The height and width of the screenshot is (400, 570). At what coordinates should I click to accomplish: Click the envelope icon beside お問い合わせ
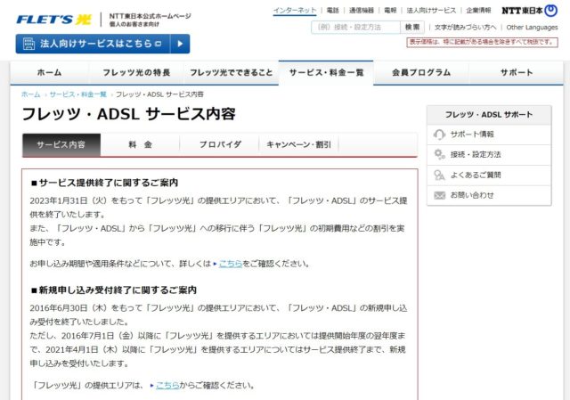(439, 195)
